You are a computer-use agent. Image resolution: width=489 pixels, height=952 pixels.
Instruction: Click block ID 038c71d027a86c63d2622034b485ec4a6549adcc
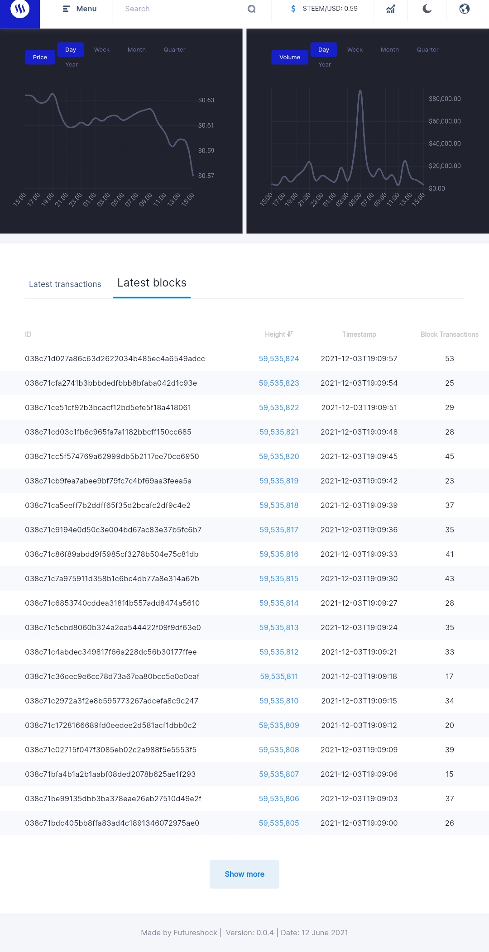coord(115,359)
